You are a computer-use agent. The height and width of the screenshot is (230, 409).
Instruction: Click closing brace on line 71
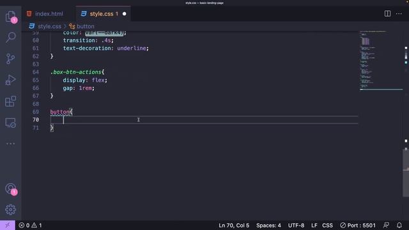pyautogui.click(x=52, y=128)
